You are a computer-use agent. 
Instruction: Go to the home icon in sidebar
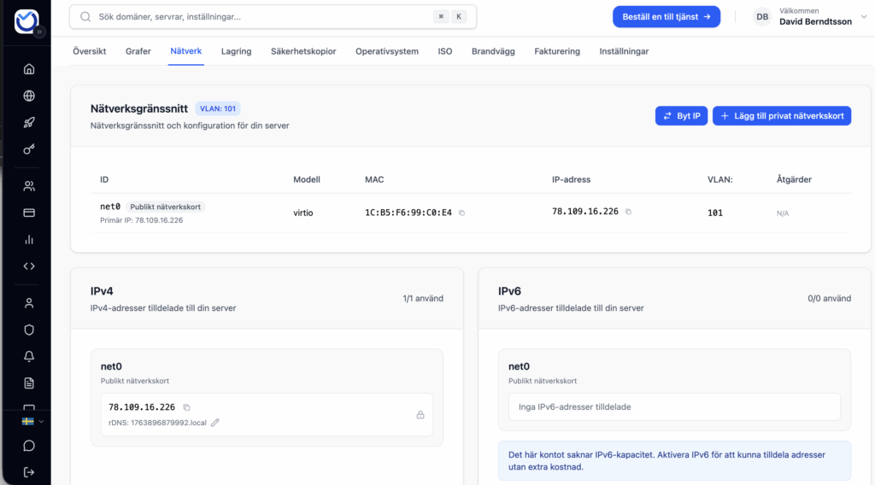click(x=29, y=69)
